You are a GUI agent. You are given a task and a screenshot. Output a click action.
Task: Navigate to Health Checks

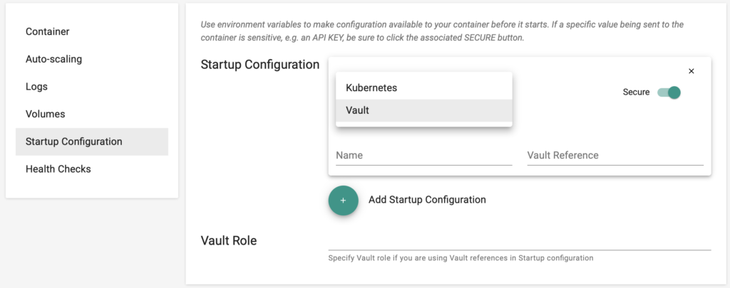(x=58, y=169)
